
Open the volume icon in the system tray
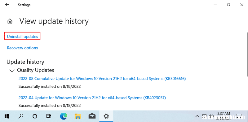tap(211, 116)
